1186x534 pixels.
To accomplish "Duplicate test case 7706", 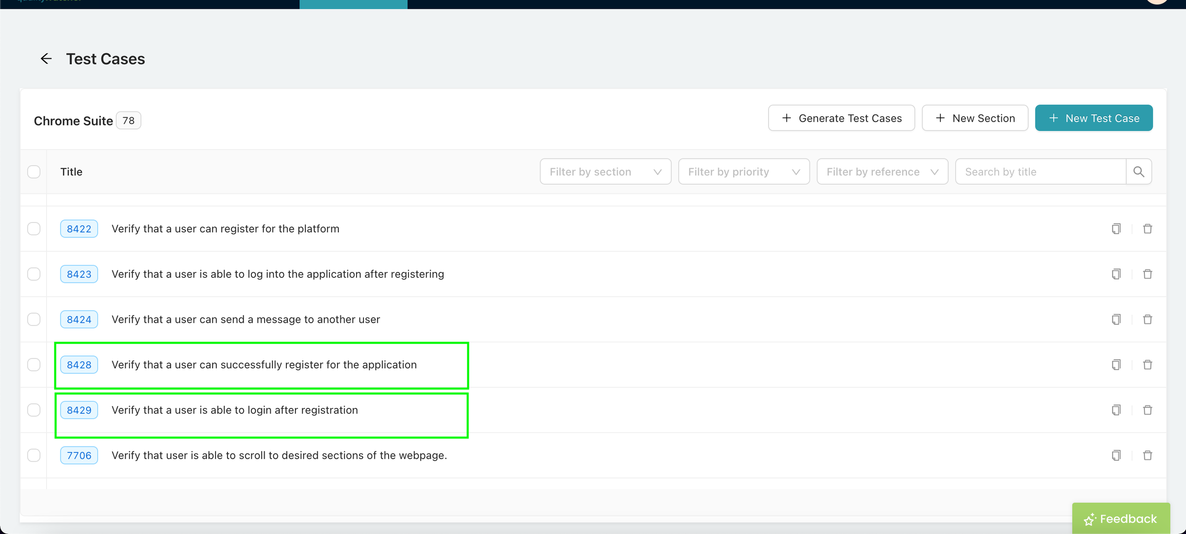I will (x=1116, y=455).
